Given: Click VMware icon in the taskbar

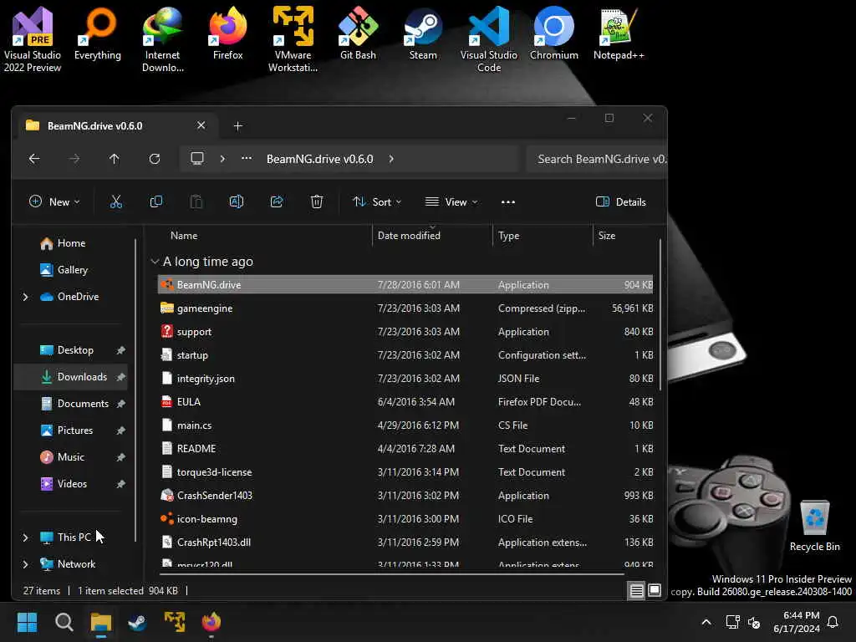Looking at the screenshot, I should (175, 622).
